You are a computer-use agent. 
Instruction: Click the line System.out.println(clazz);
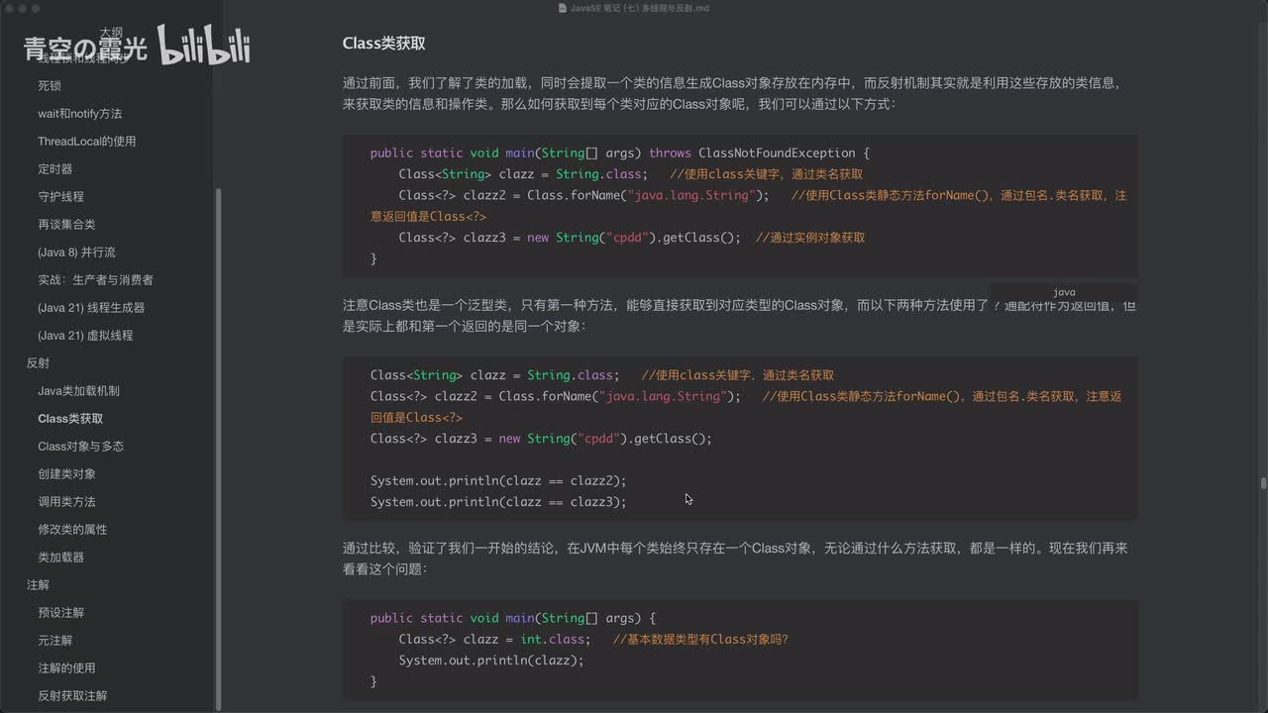(x=491, y=661)
